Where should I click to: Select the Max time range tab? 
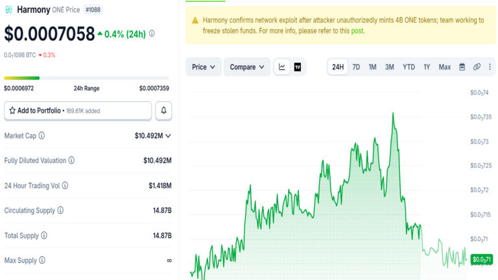(445, 67)
